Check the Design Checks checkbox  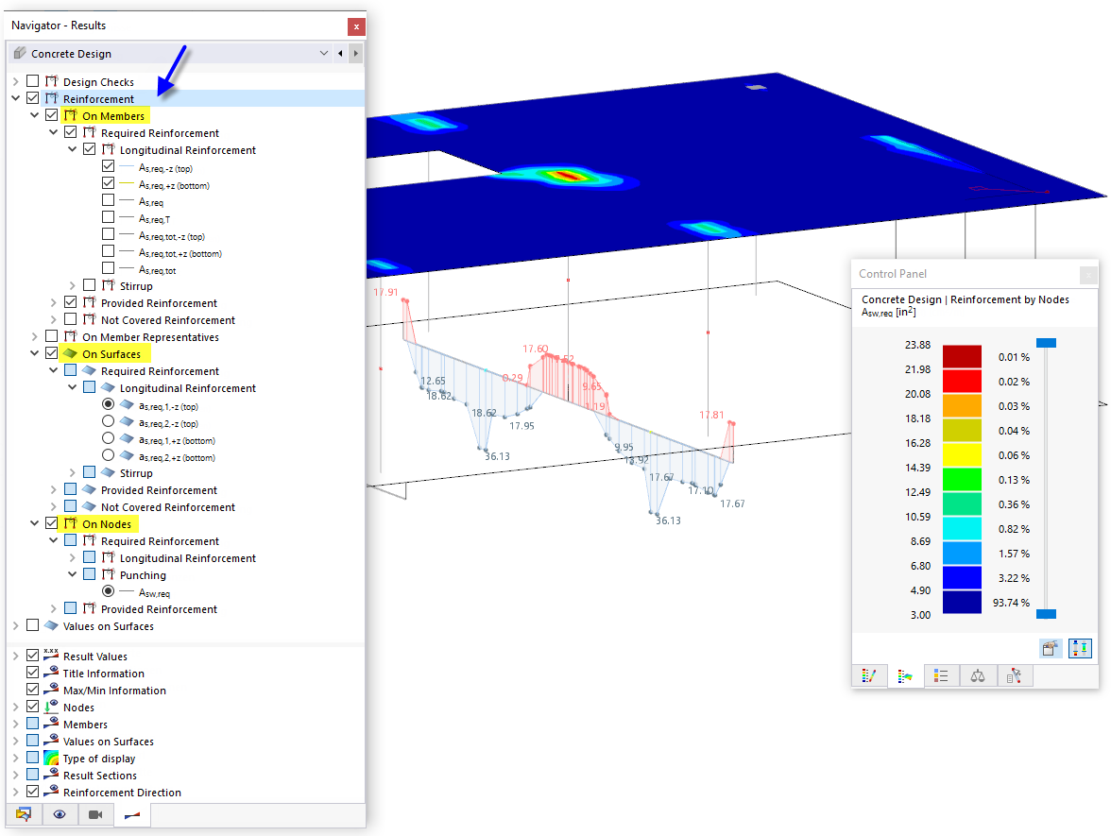point(32,80)
